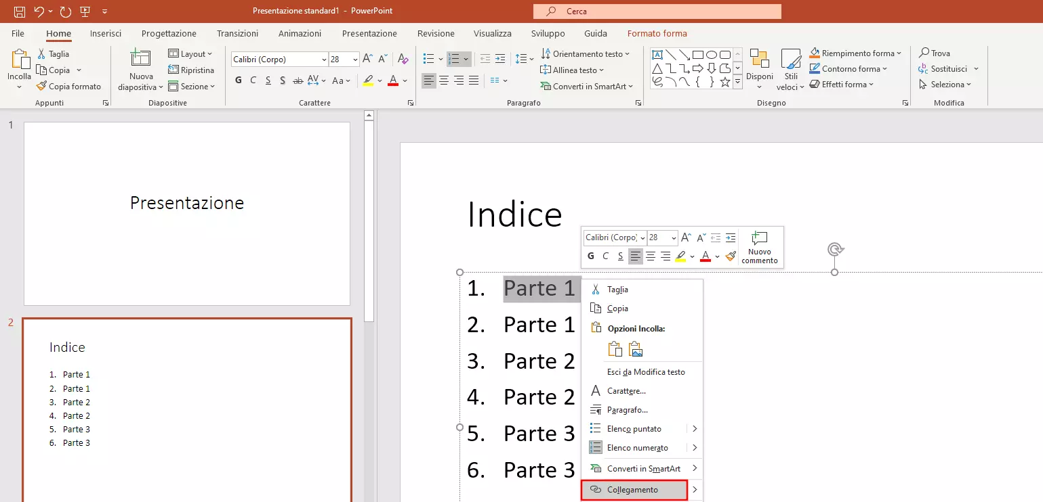
Task: Open the Formato forma tab
Action: [x=657, y=33]
